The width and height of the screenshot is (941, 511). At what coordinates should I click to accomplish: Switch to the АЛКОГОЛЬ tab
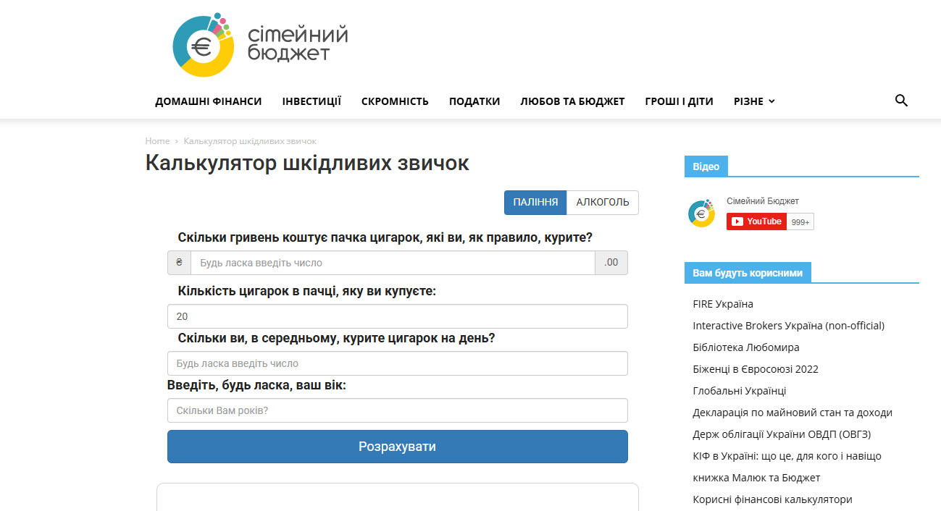point(602,203)
